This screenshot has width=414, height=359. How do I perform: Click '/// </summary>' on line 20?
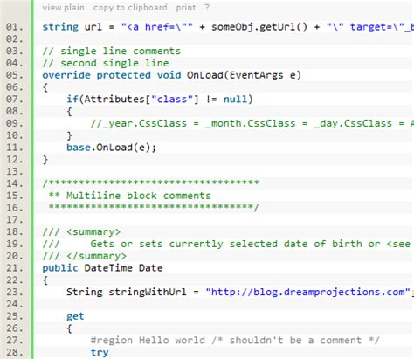point(85,256)
